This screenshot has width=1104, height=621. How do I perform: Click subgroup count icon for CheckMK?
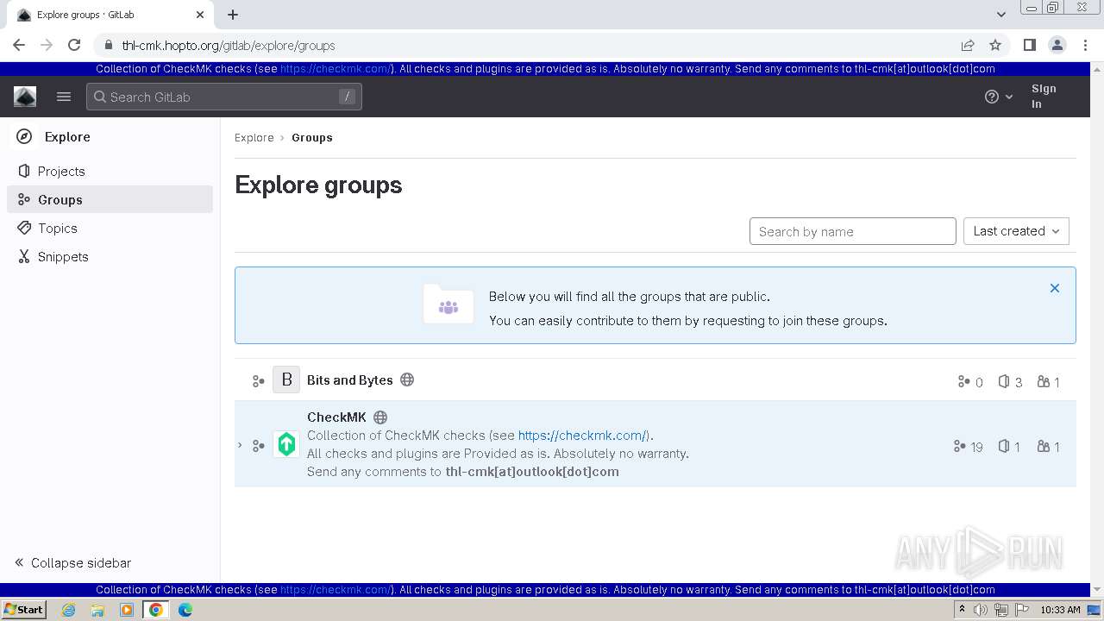pyautogui.click(x=960, y=446)
